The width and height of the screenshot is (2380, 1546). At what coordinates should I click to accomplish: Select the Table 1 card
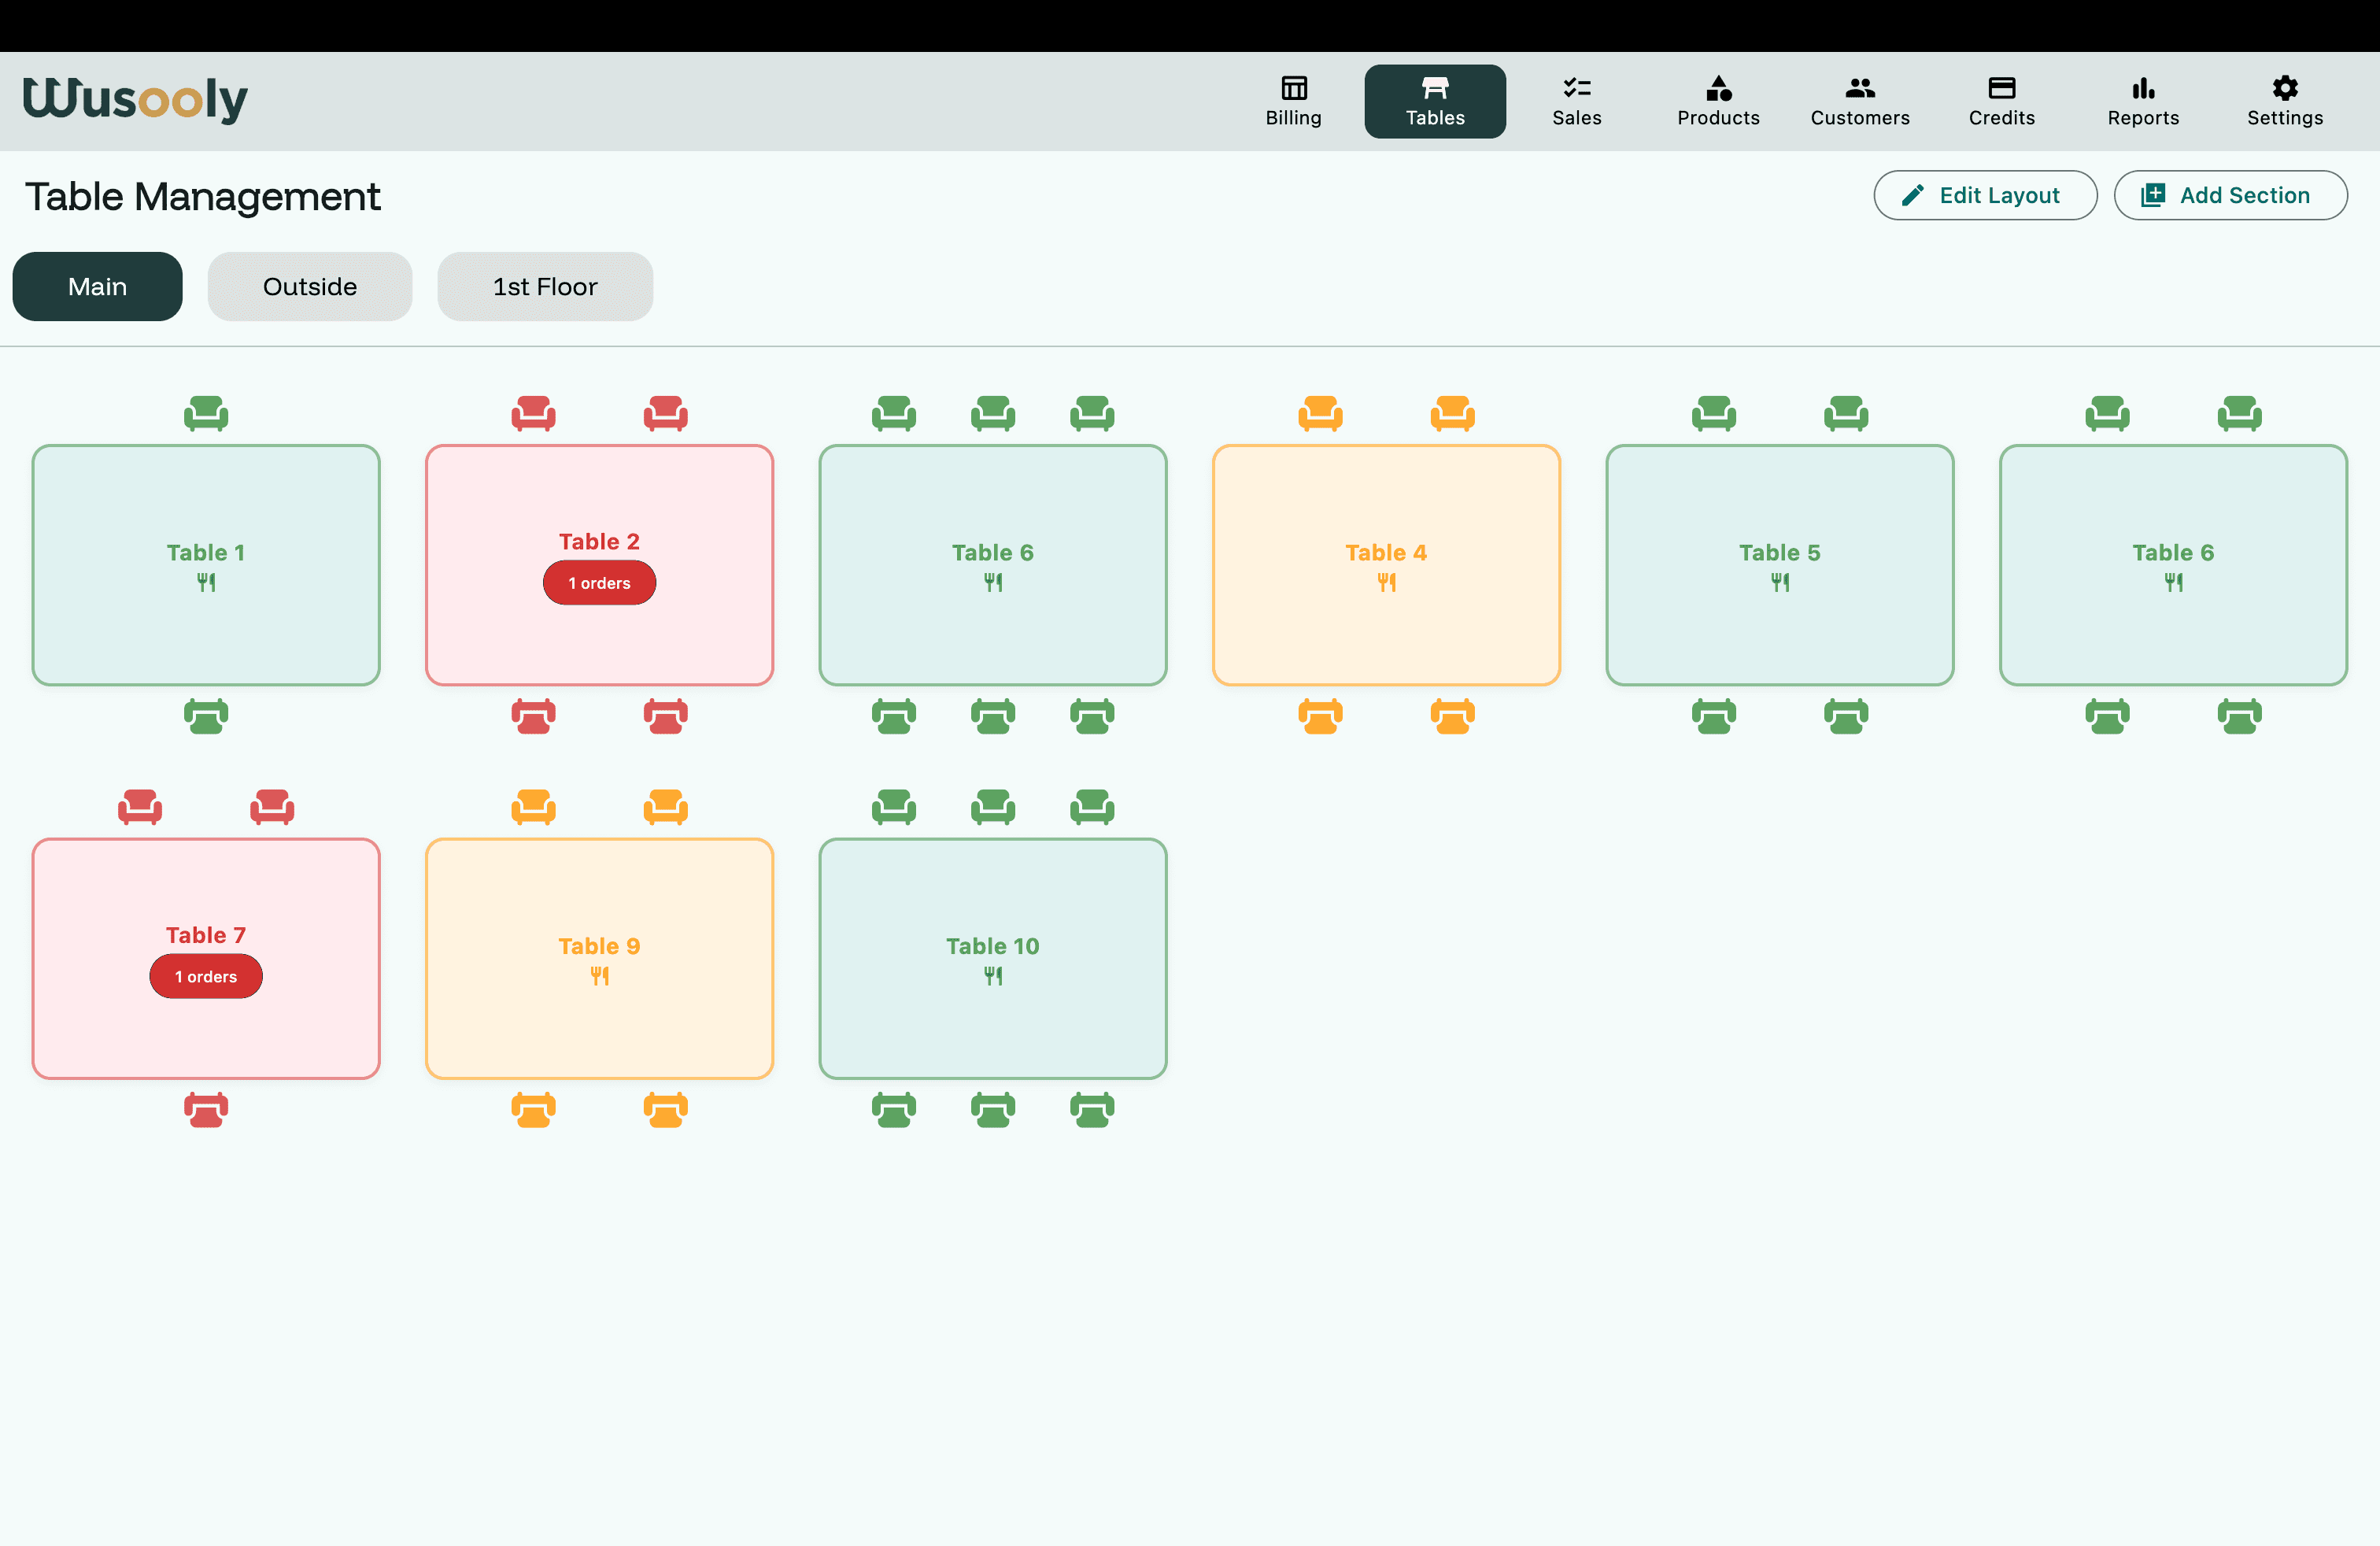[206, 565]
